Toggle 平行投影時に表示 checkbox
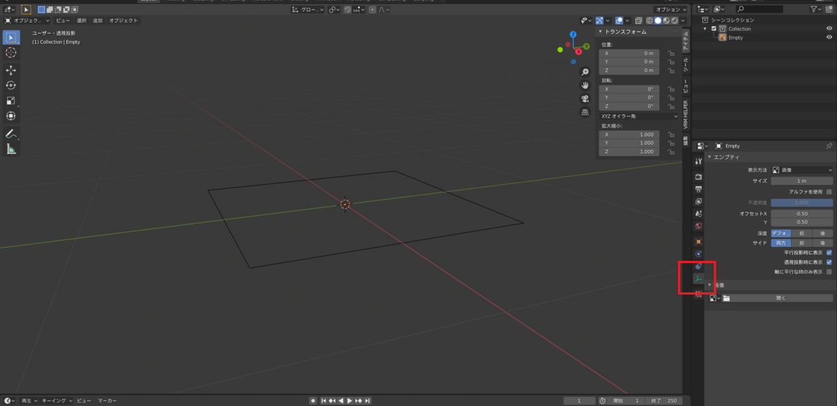This screenshot has width=837, height=406. [x=829, y=253]
